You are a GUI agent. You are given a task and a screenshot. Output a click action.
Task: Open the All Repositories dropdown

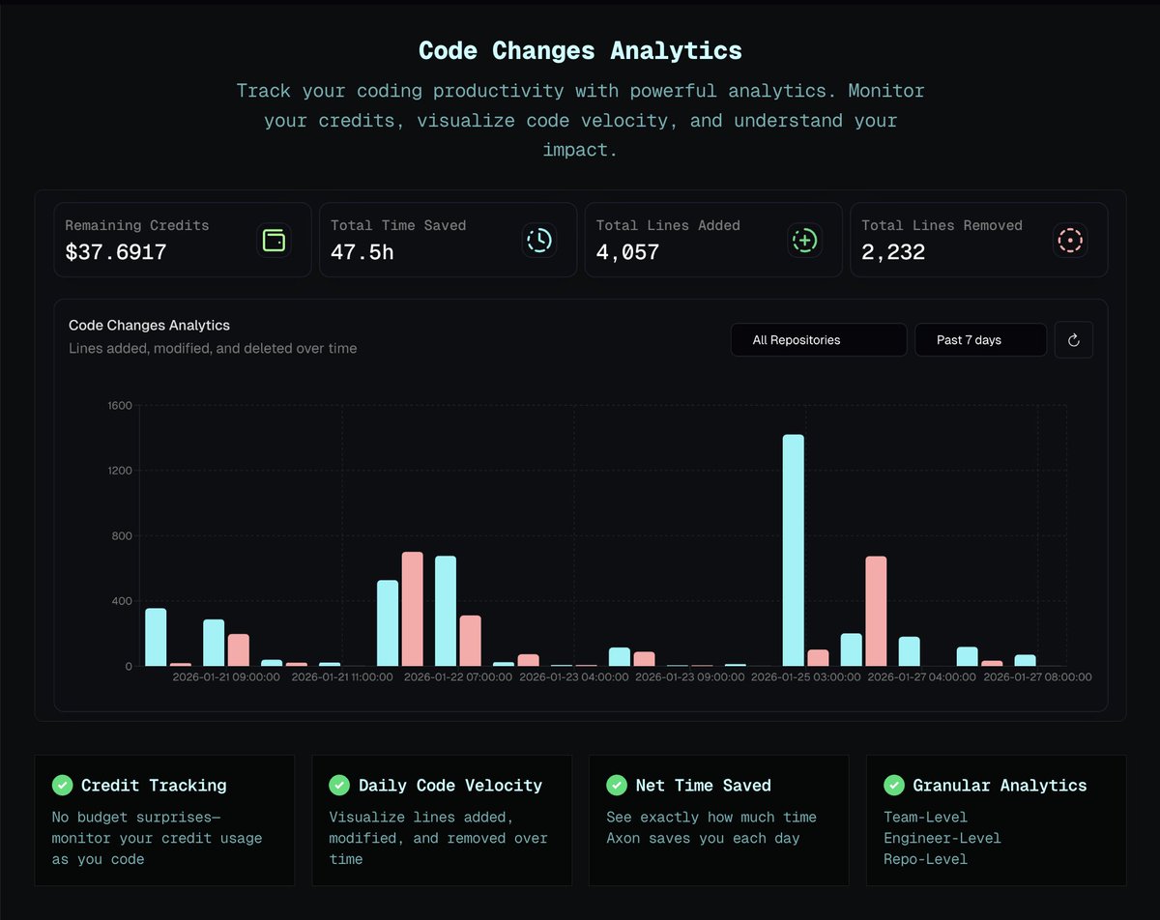pyautogui.click(x=818, y=339)
